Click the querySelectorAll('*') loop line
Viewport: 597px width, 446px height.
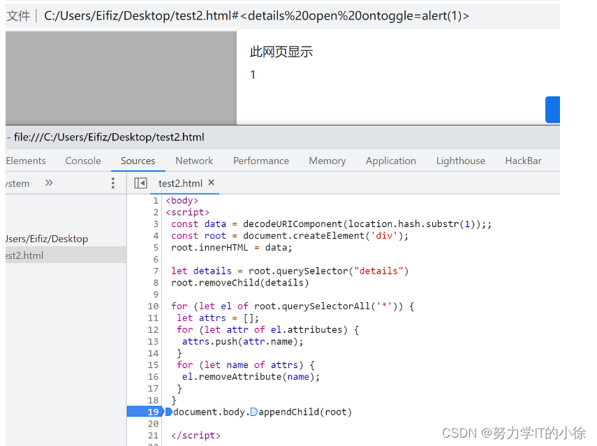pyautogui.click(x=293, y=306)
